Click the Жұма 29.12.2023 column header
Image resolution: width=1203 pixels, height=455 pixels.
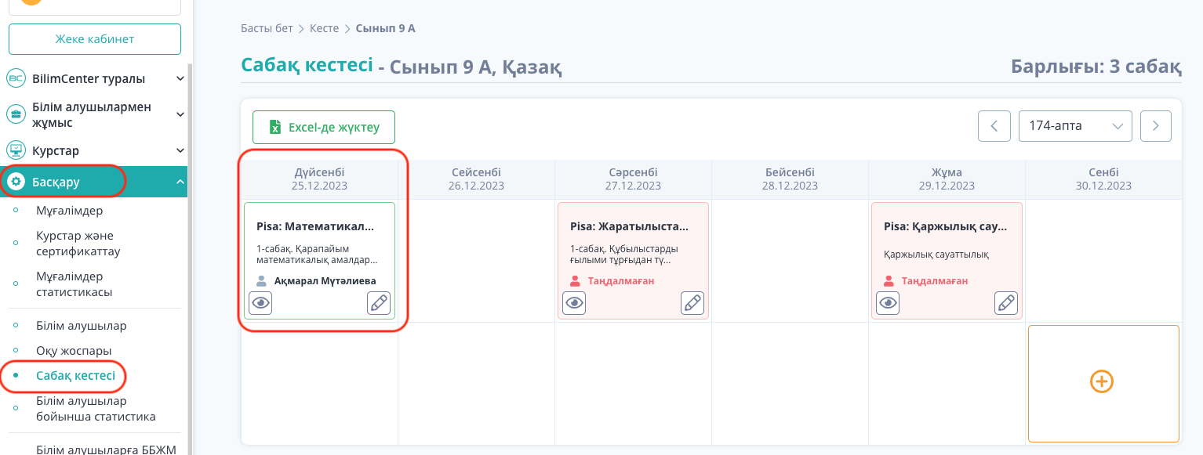947,179
